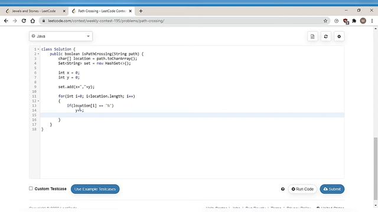Screen dimensions: 378x212
Task: Click the browser forward arrow
Action: click(x=15, y=21)
